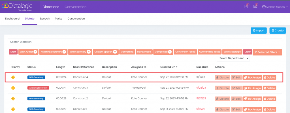Edit the Construct 1 dictation
Image resolution: width=290 pixels, height=113 pixels.
click(x=236, y=109)
